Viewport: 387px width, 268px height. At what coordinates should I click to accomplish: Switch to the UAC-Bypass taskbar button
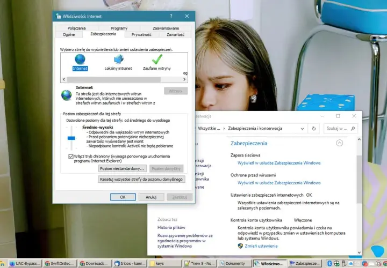[x=25, y=264]
